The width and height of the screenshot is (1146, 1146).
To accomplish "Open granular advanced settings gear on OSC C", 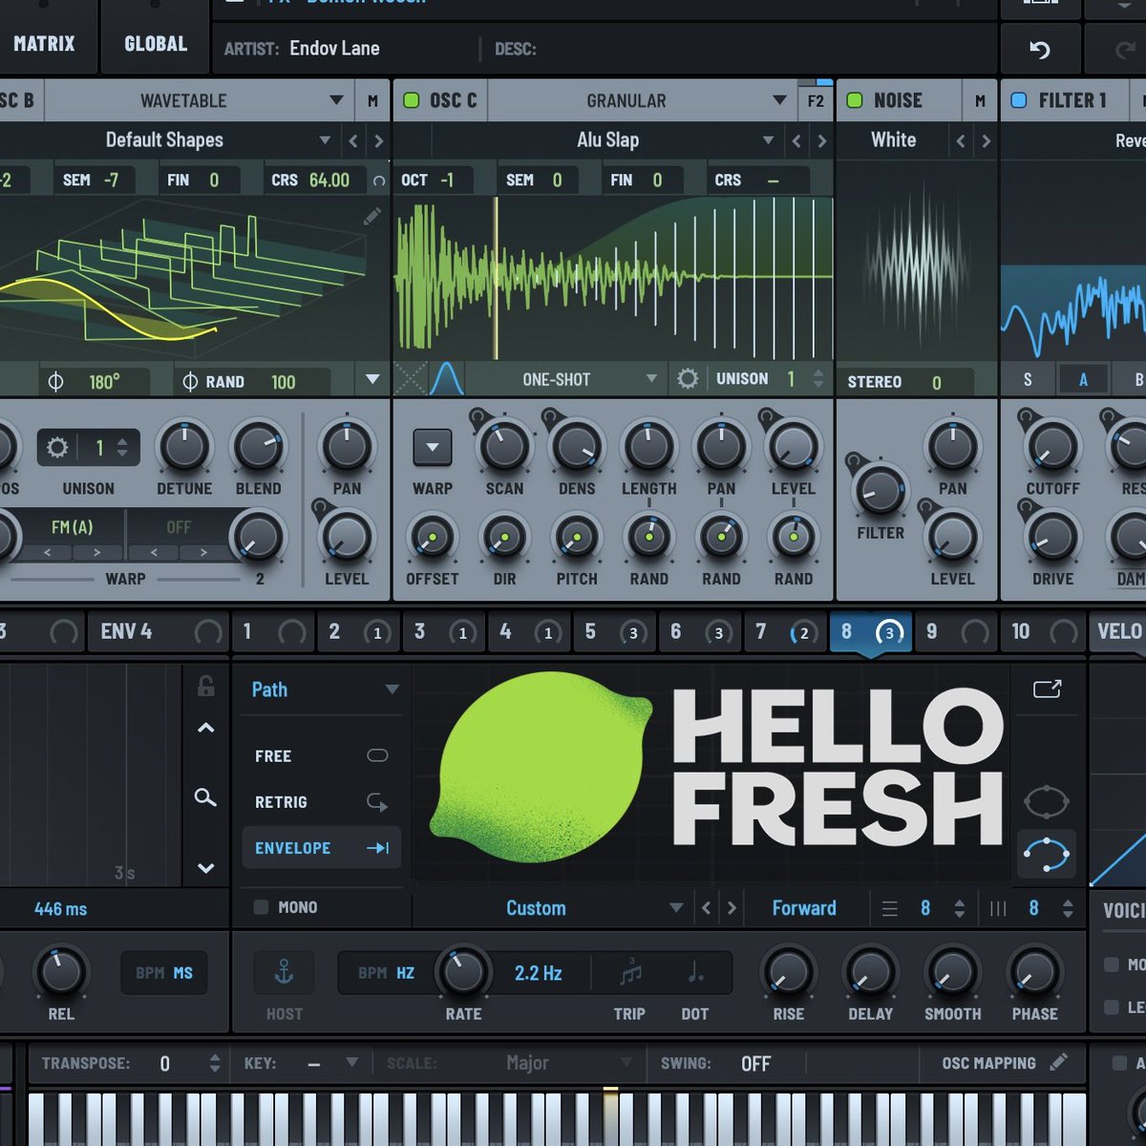I will 688,378.
